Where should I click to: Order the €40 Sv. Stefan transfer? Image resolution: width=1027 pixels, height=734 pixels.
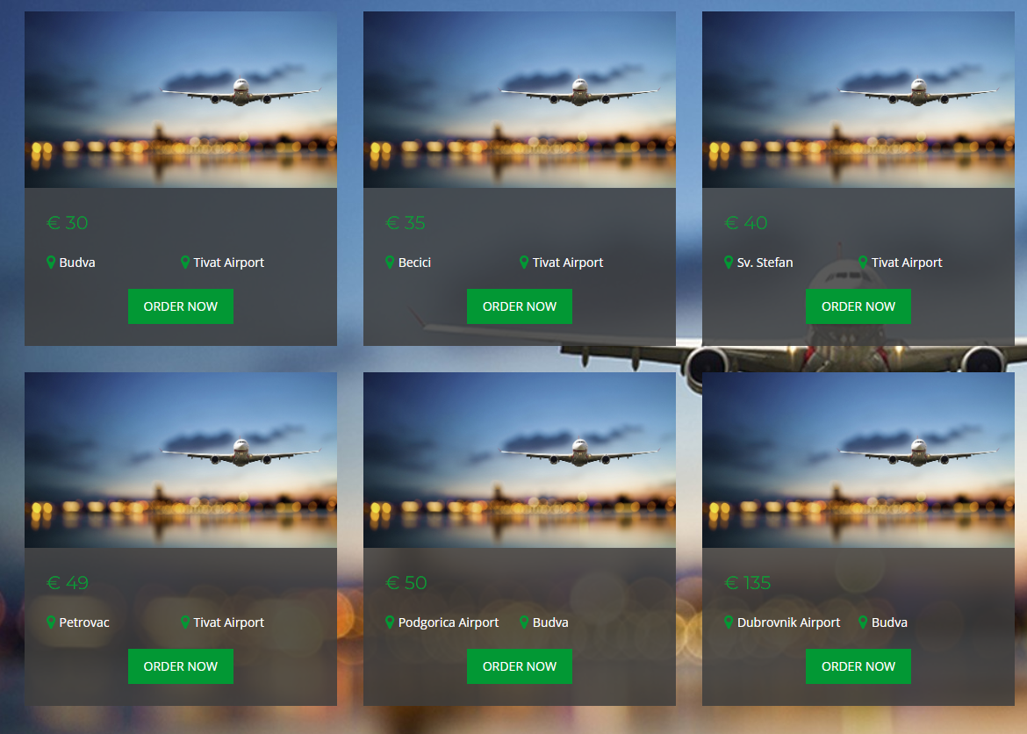(858, 306)
